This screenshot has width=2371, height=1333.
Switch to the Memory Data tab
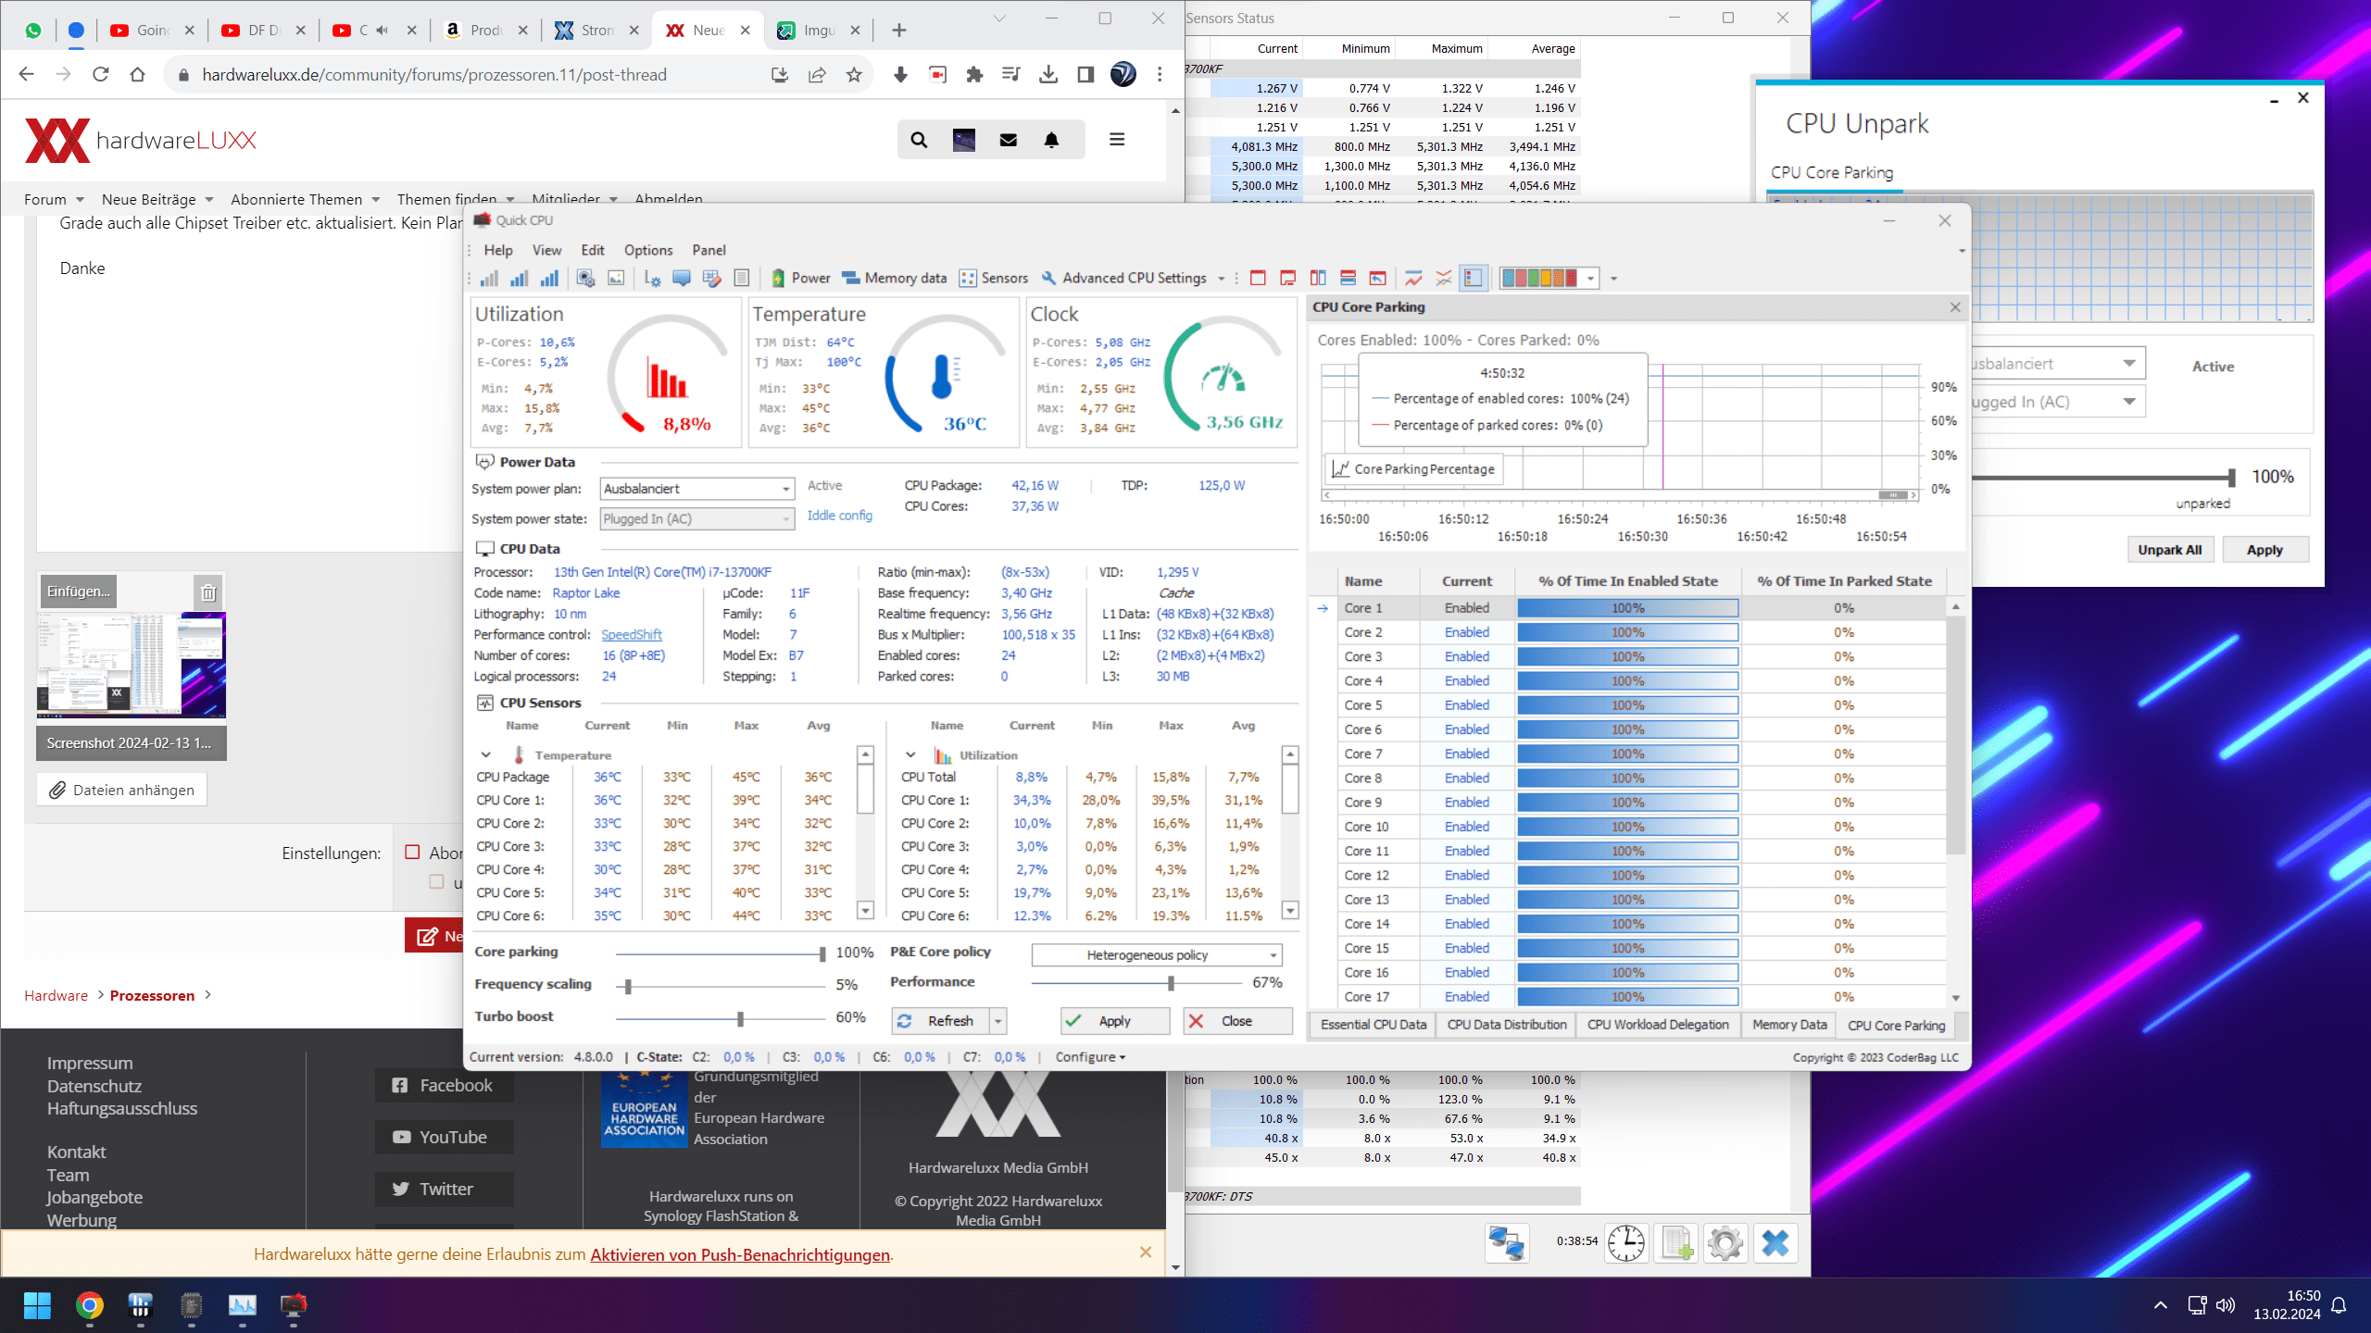1789,1025
